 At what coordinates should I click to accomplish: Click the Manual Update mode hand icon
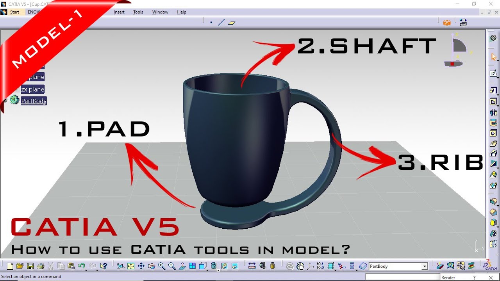point(300,266)
